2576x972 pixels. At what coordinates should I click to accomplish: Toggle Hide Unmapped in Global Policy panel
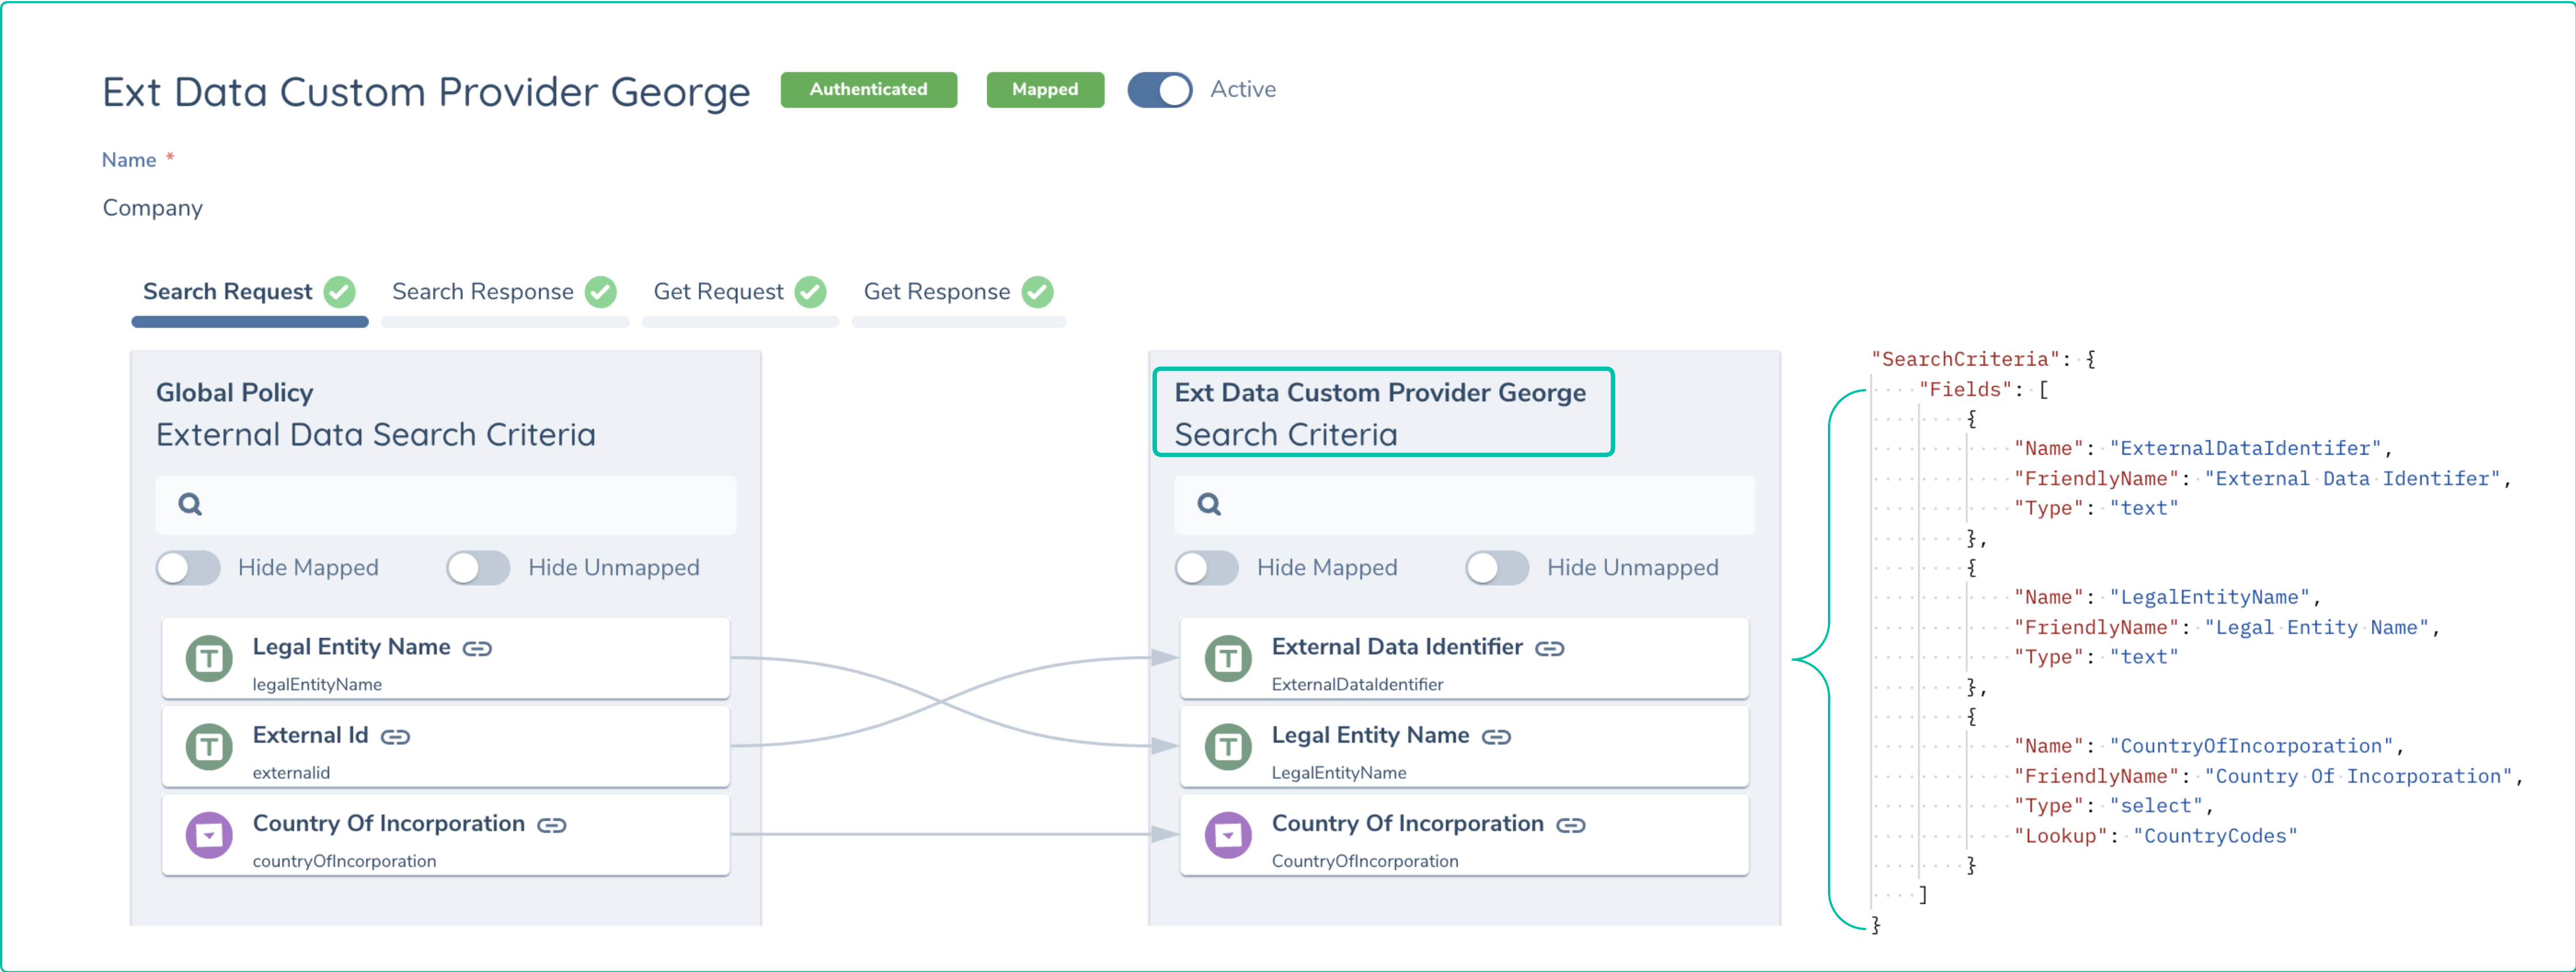coord(478,568)
